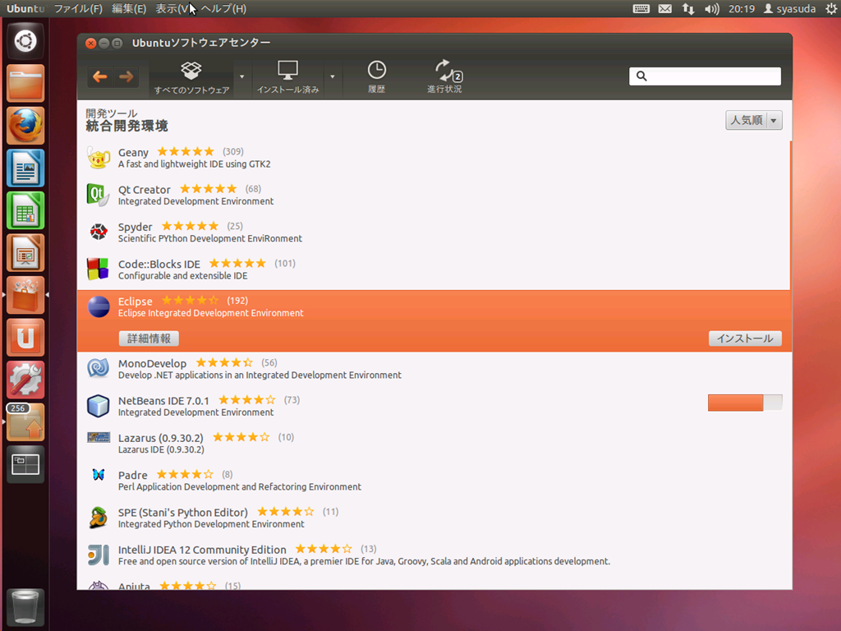This screenshot has width=841, height=631.
Task: Open the Progress (進行状況) view
Action: tap(444, 77)
